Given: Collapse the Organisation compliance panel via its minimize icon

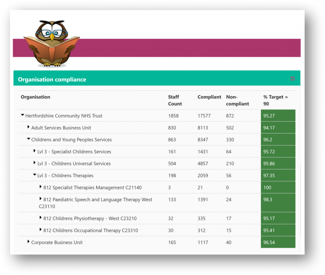Looking at the screenshot, I should tap(292, 78).
